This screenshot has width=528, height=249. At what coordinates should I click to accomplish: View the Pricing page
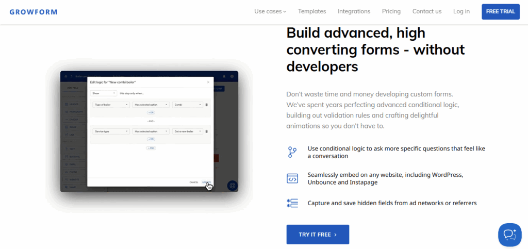[x=391, y=11]
